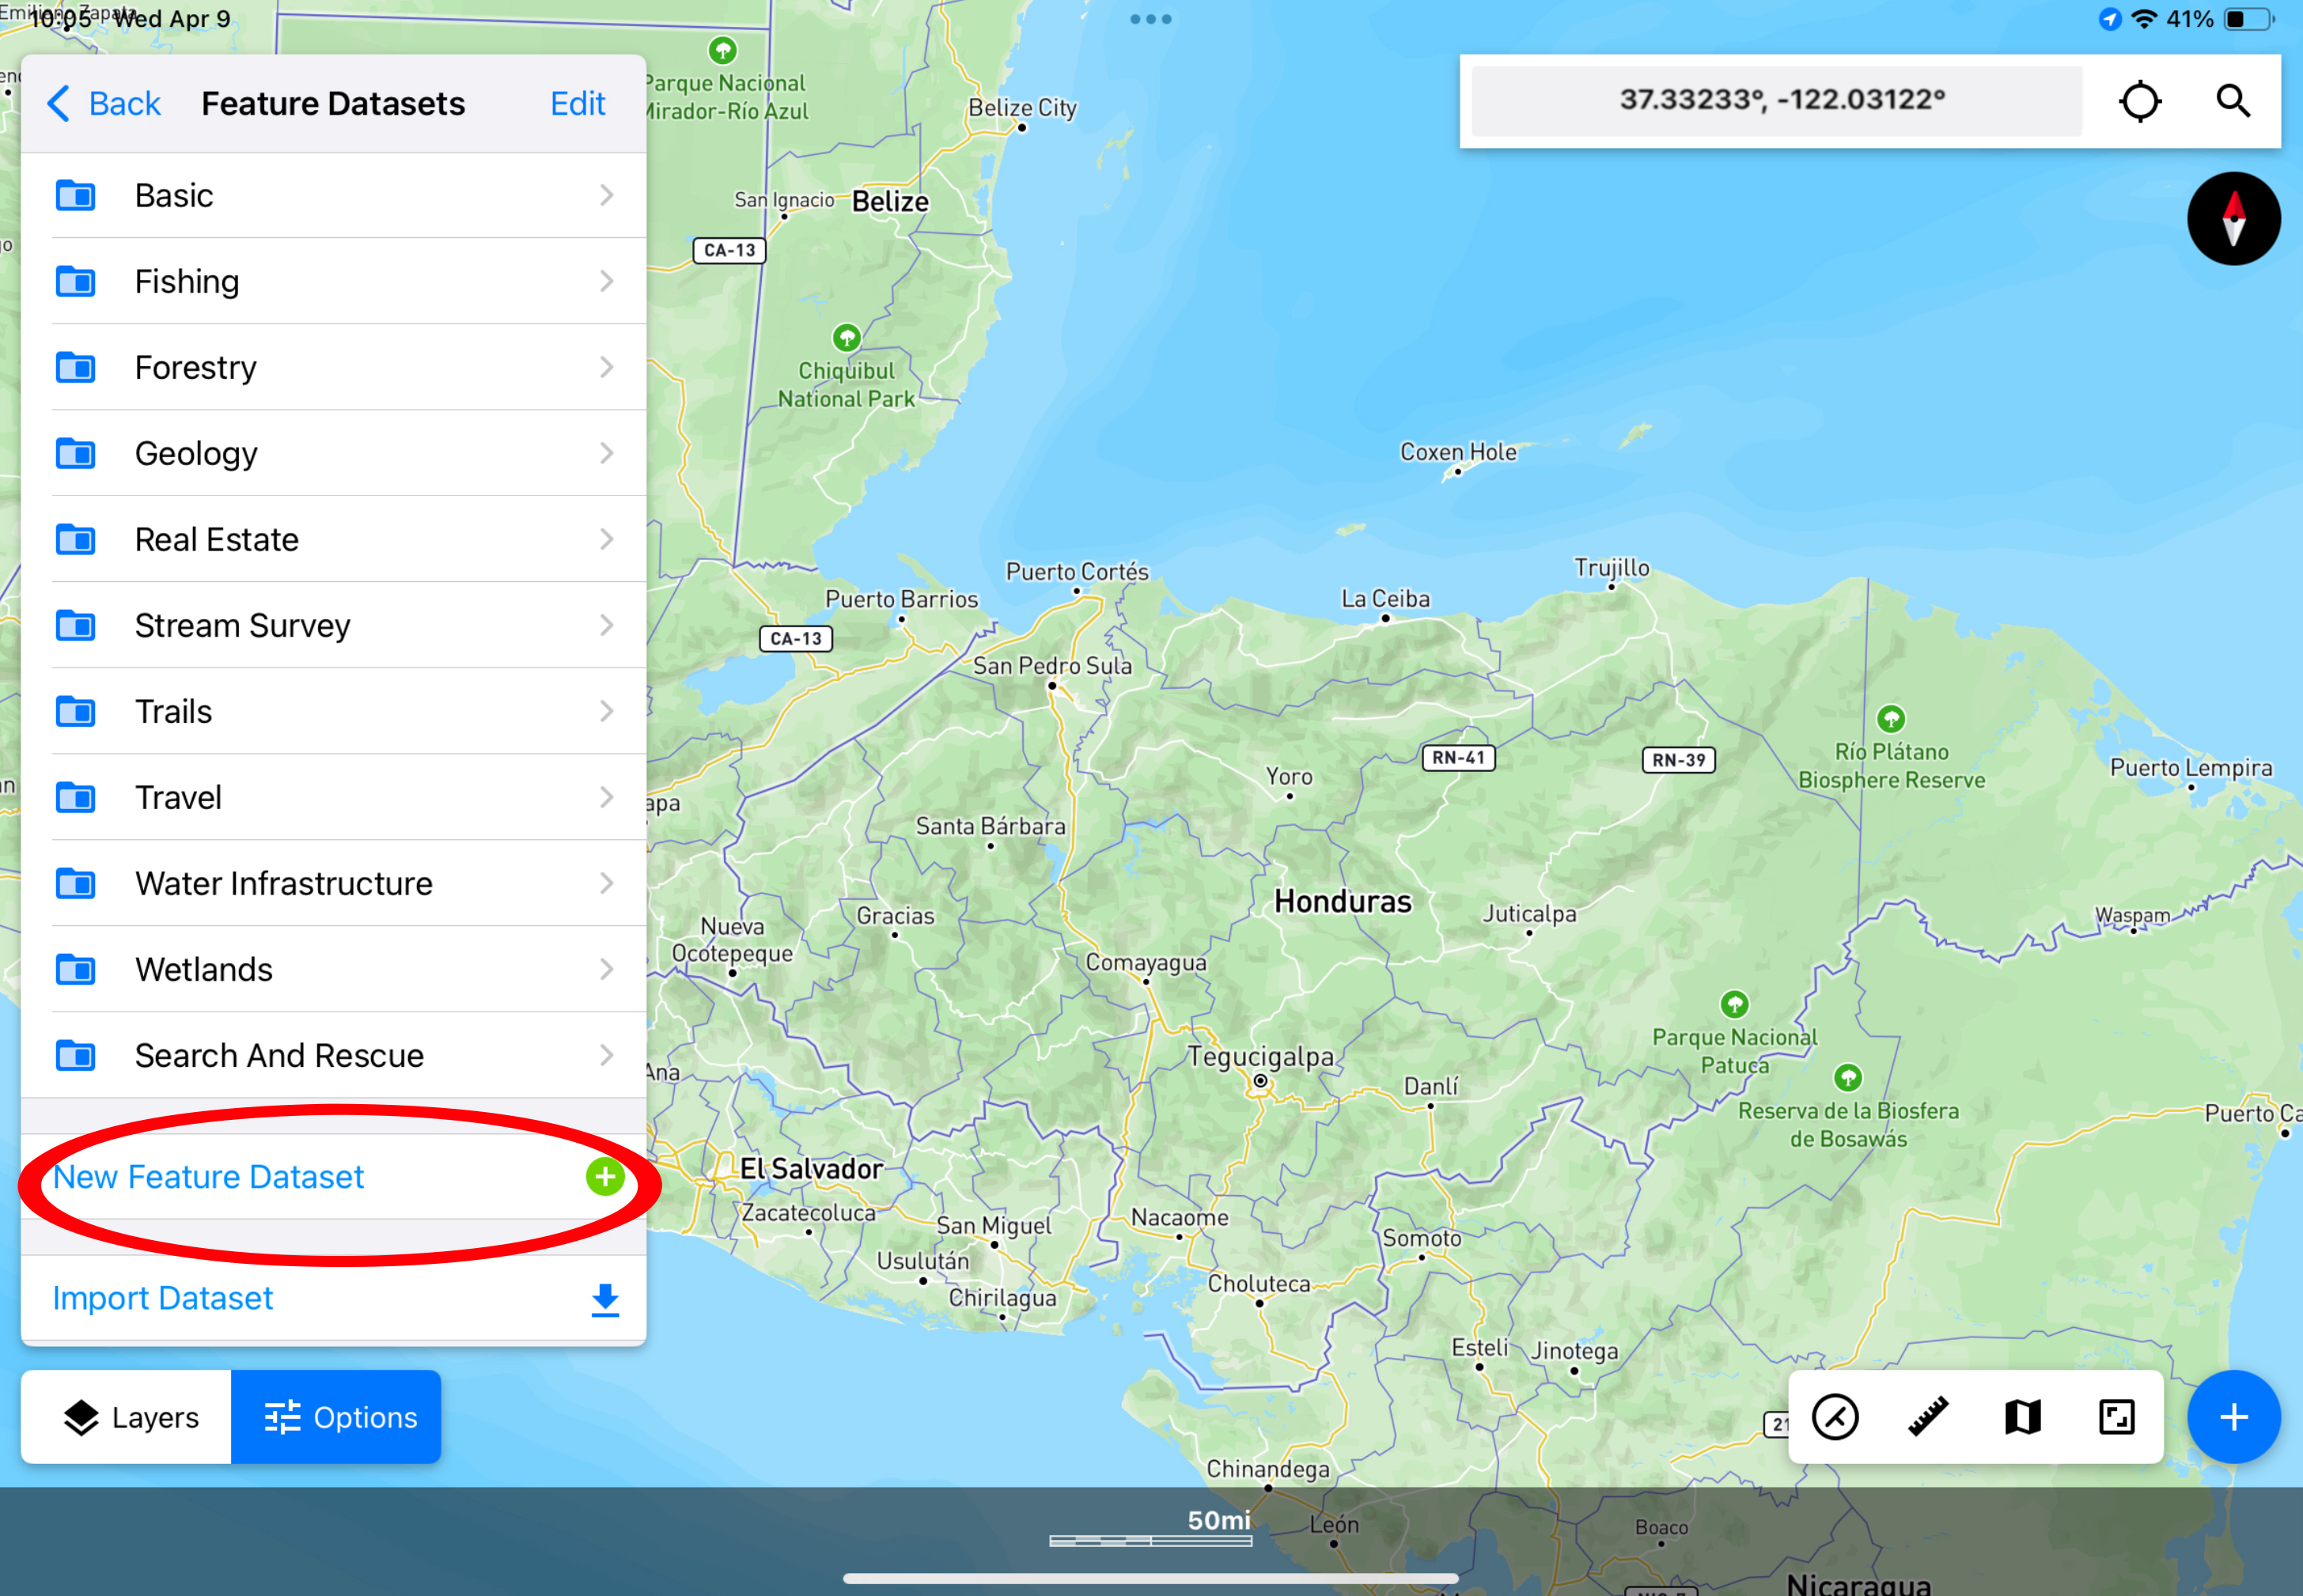
Task: Tap the Tegucigalpa city label
Action: pos(1260,1057)
